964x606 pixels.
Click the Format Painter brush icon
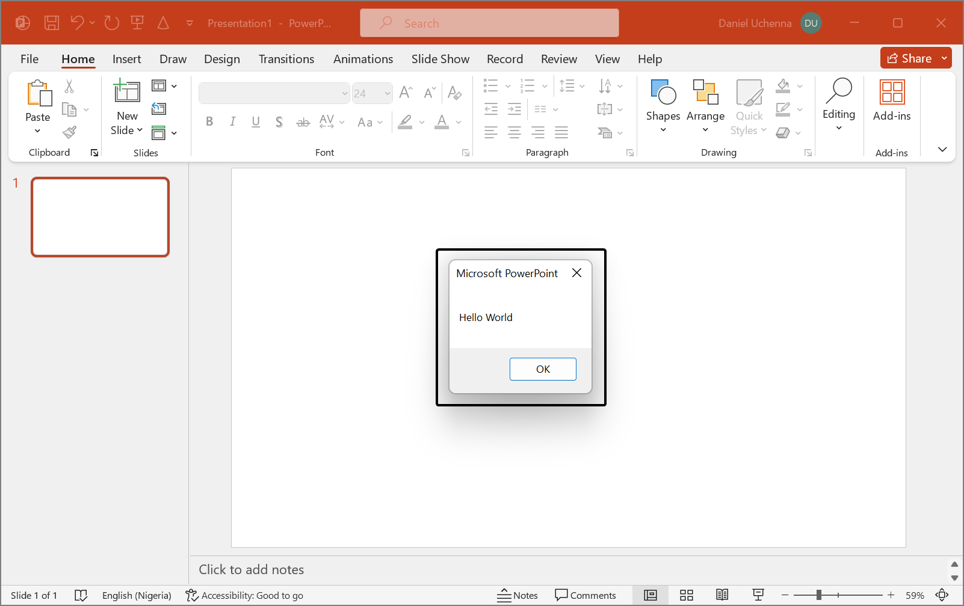point(70,132)
